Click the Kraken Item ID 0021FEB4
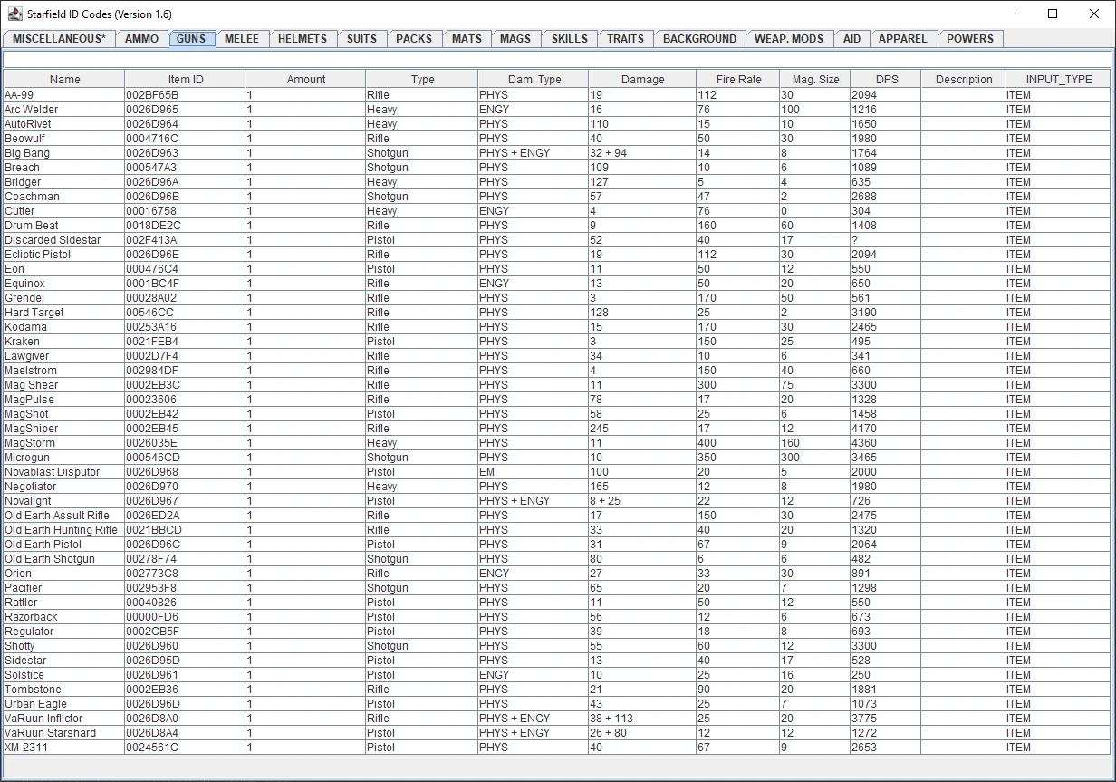The height and width of the screenshot is (782, 1116). [x=152, y=342]
